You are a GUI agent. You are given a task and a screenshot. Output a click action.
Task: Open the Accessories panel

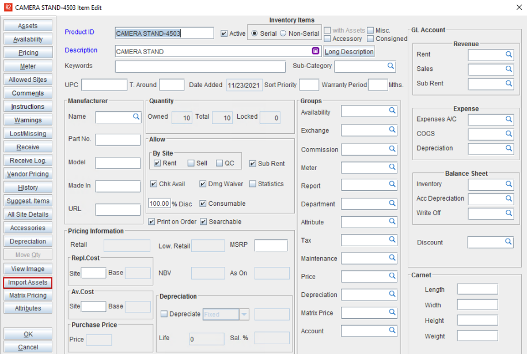pyautogui.click(x=28, y=228)
